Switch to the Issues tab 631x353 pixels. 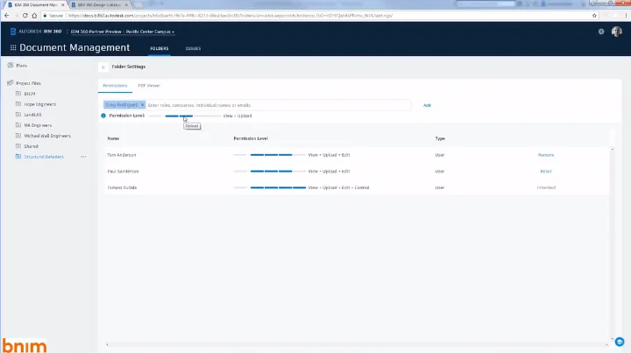(192, 48)
